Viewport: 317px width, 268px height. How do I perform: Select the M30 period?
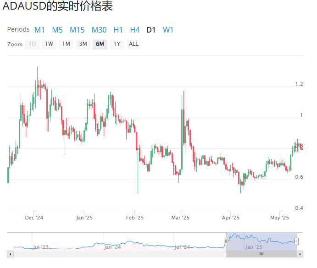point(99,30)
